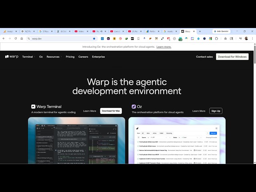Click Download for Windows button

coord(232,57)
